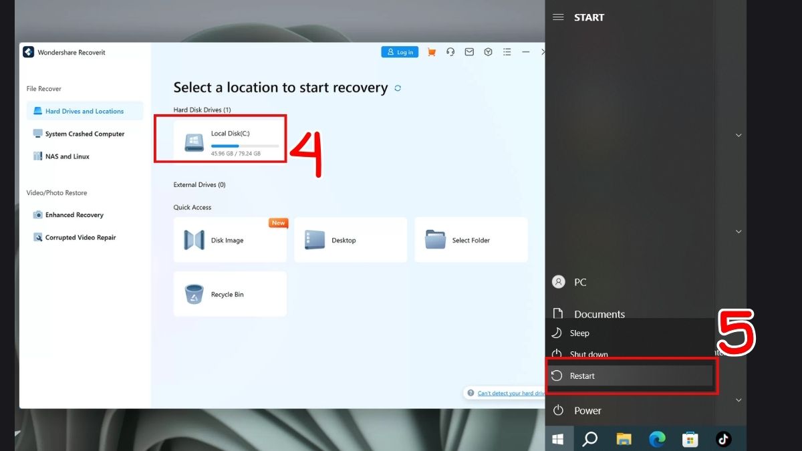Image resolution: width=802 pixels, height=451 pixels.
Task: Select the Disk Image quick access option
Action: 230,240
